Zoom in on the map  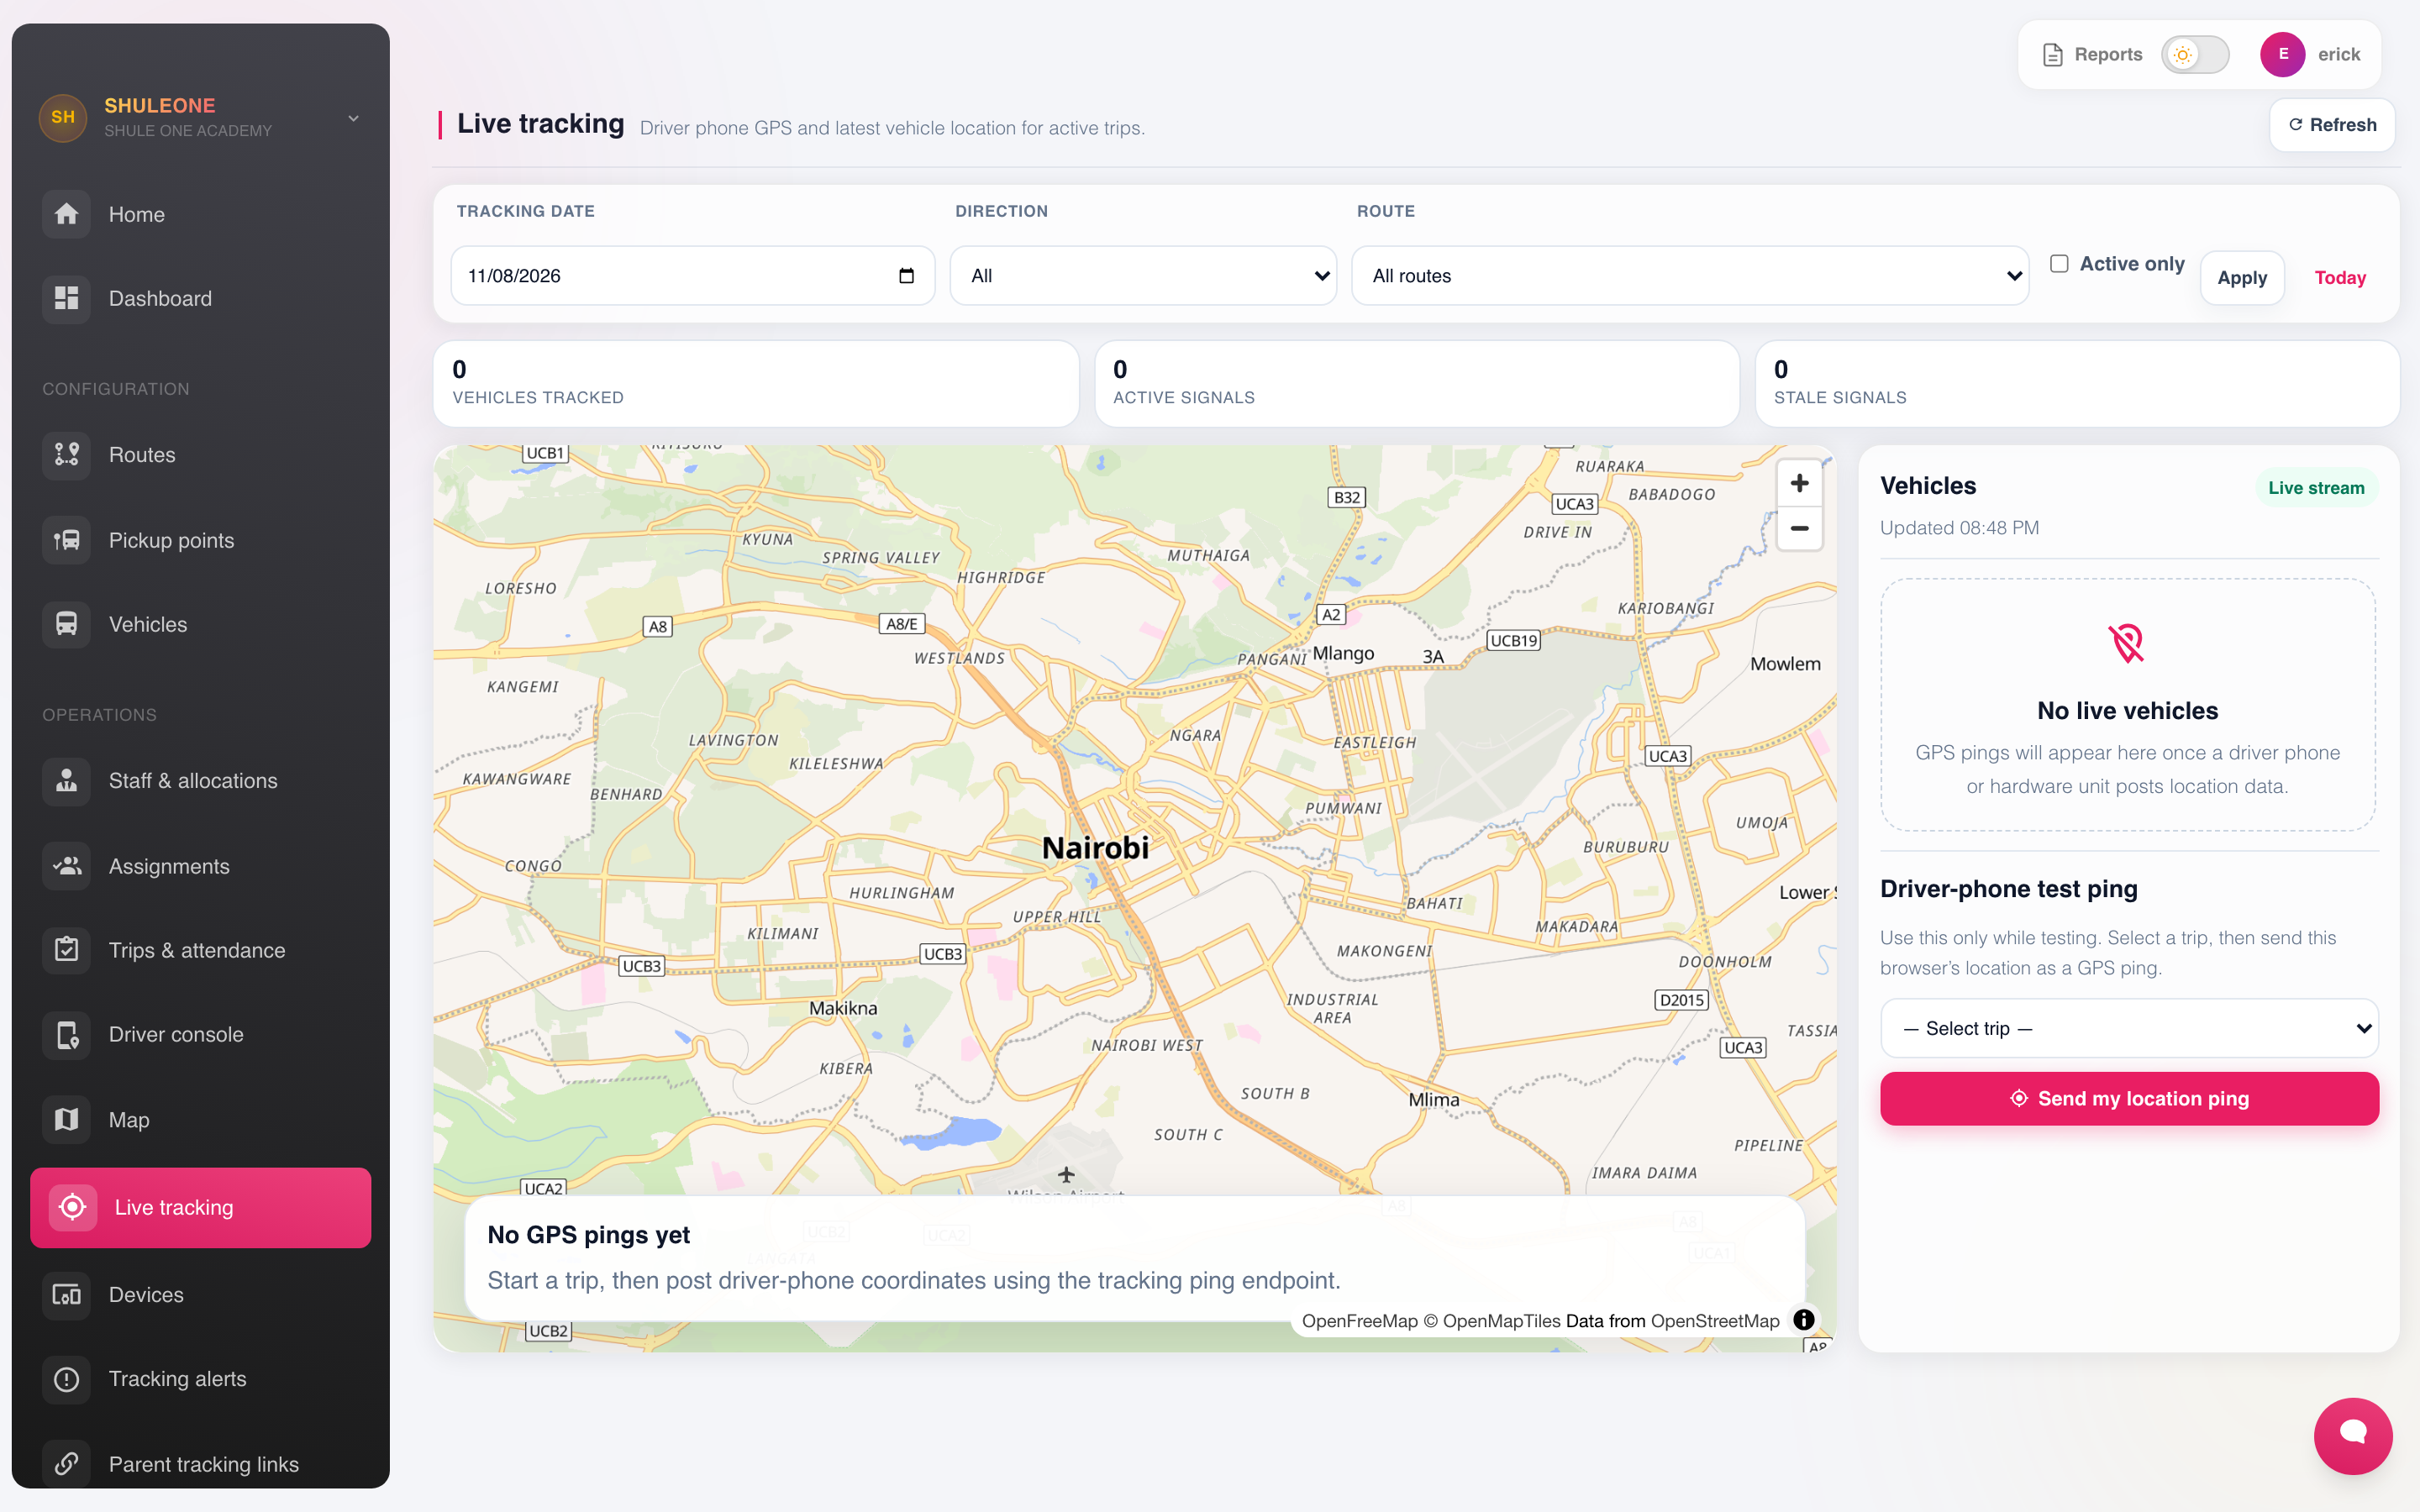click(x=1799, y=484)
